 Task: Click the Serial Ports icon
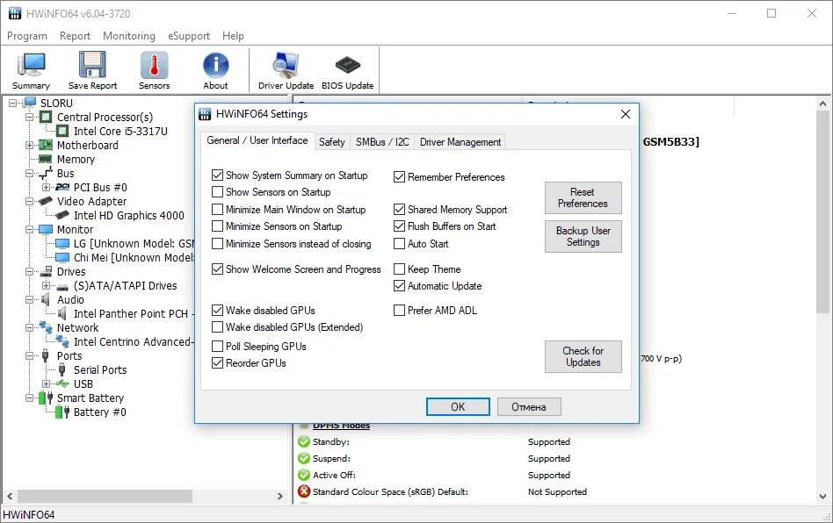coord(62,369)
